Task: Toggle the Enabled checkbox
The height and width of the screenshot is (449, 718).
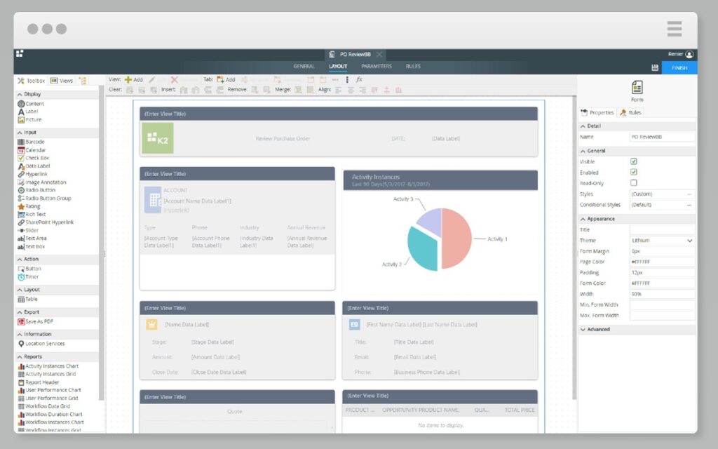Action: pyautogui.click(x=634, y=172)
